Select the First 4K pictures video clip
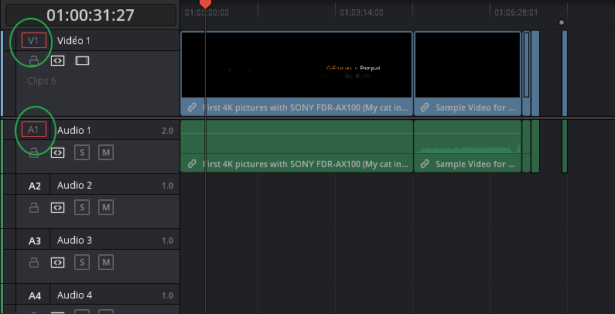The height and width of the screenshot is (314, 615). (x=296, y=73)
